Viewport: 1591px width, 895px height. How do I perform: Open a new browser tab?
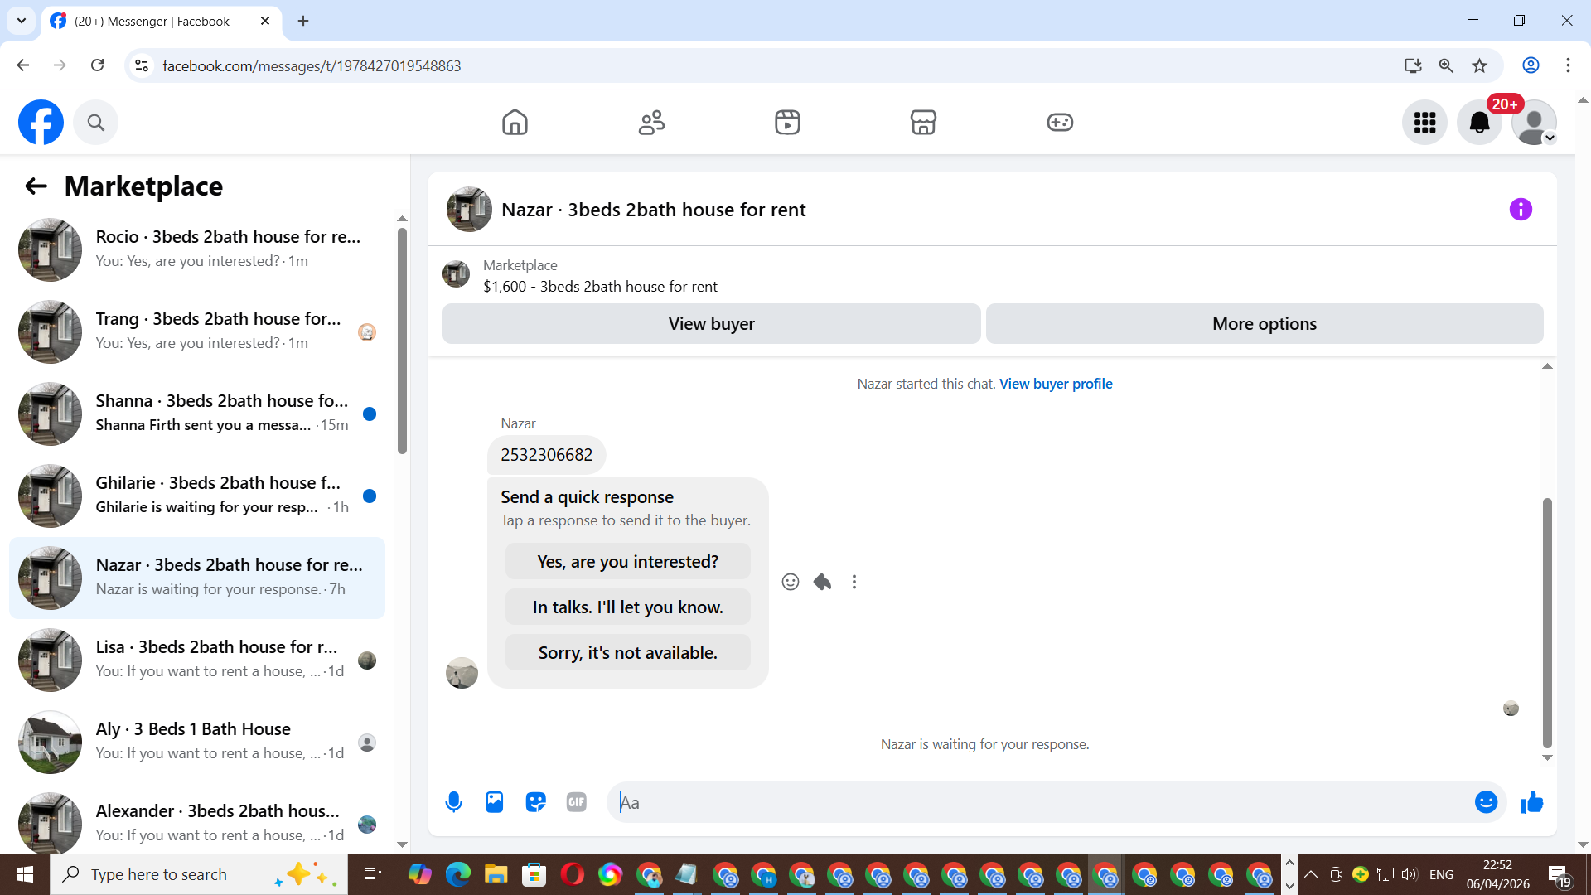(x=303, y=21)
